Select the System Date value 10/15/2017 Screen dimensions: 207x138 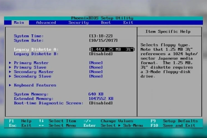(103, 40)
